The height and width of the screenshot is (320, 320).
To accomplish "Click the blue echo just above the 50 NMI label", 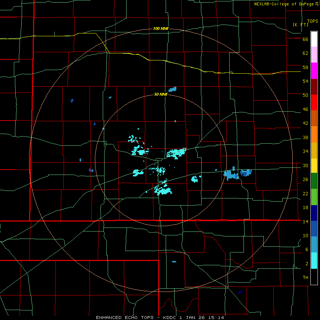I will (x=172, y=89).
